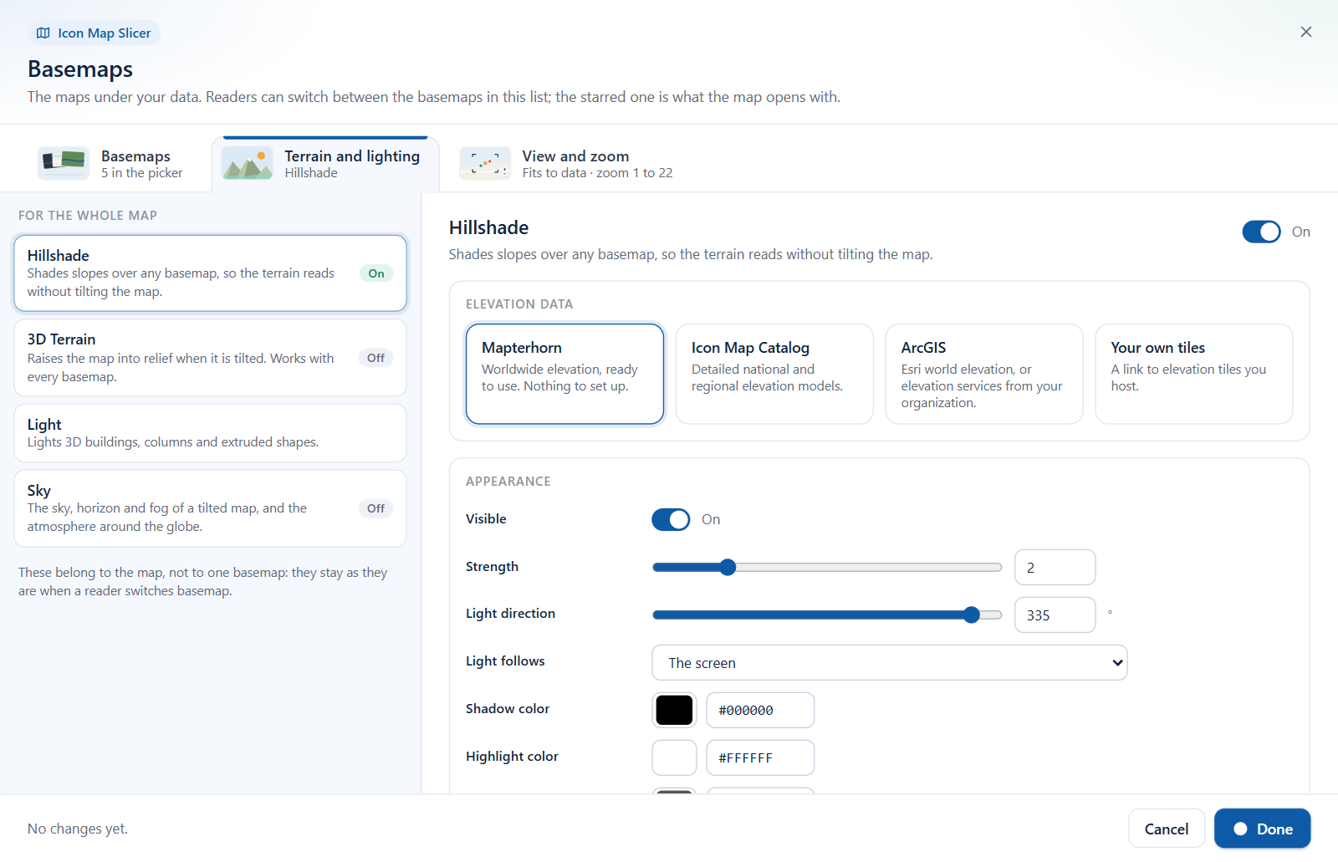Click the Icon Map Slicer map icon

43,33
